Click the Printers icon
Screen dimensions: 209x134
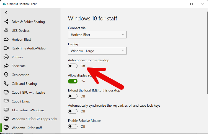pos(6,57)
